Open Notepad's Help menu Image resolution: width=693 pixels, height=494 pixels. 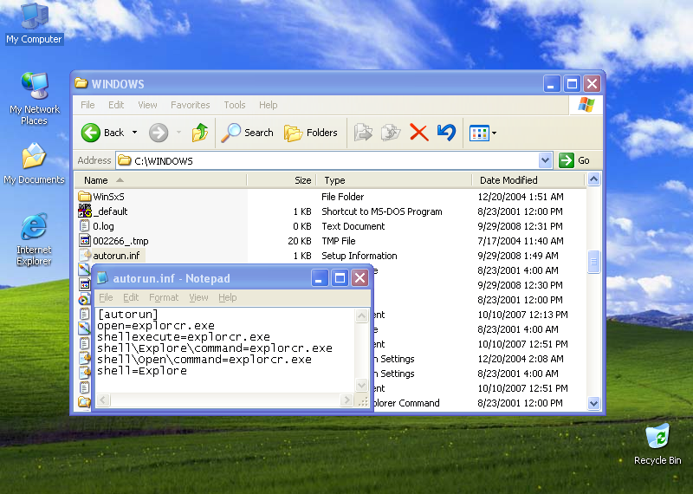pyautogui.click(x=228, y=297)
